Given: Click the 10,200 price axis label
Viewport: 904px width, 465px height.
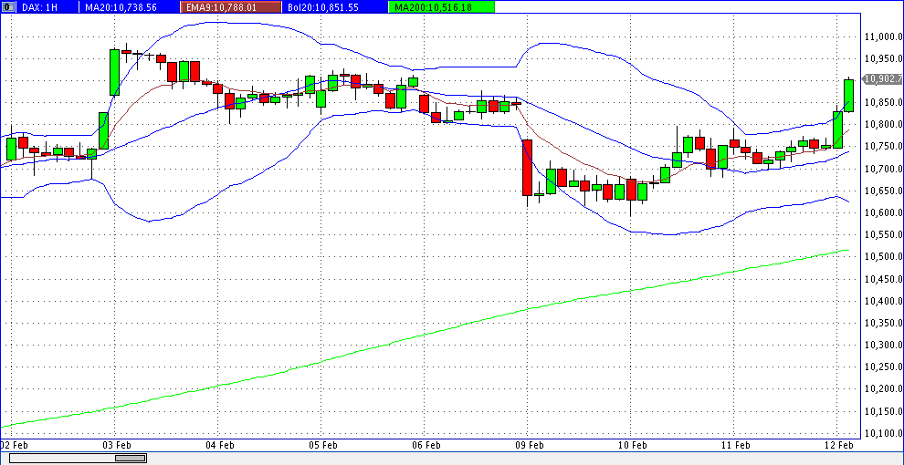Looking at the screenshot, I should (x=882, y=389).
